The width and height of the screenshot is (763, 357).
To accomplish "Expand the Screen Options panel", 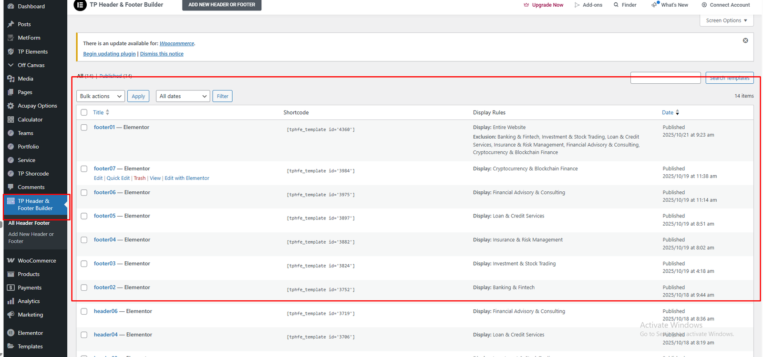I will pos(726,20).
